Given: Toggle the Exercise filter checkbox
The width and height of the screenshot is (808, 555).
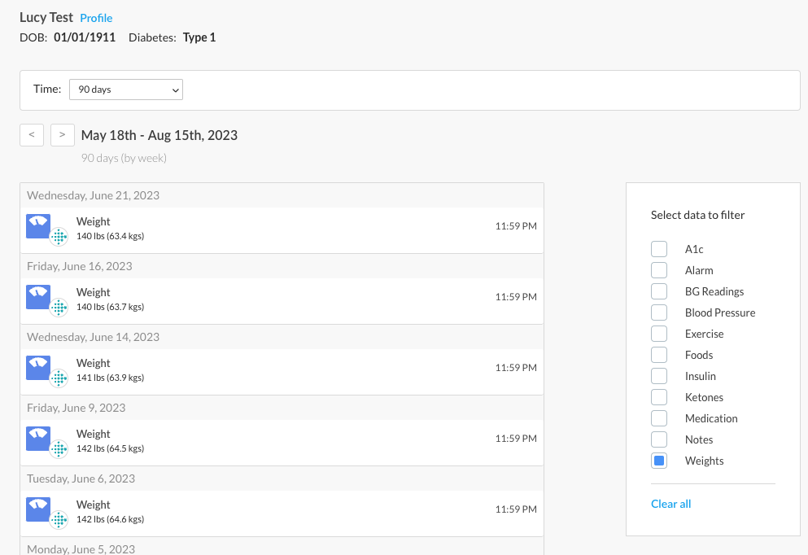Looking at the screenshot, I should (x=659, y=334).
